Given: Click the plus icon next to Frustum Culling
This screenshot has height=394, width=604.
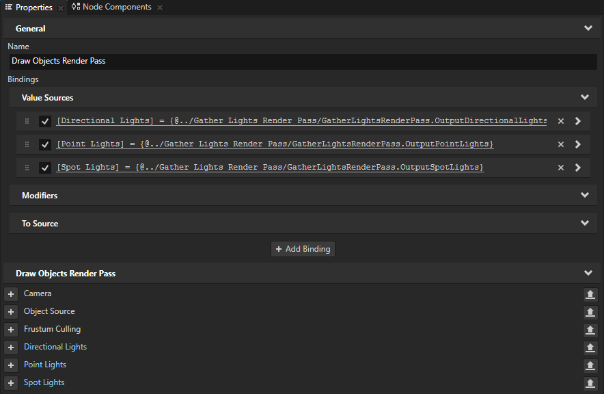Looking at the screenshot, I should (10, 329).
